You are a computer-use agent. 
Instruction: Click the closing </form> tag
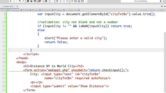point(29,90)
